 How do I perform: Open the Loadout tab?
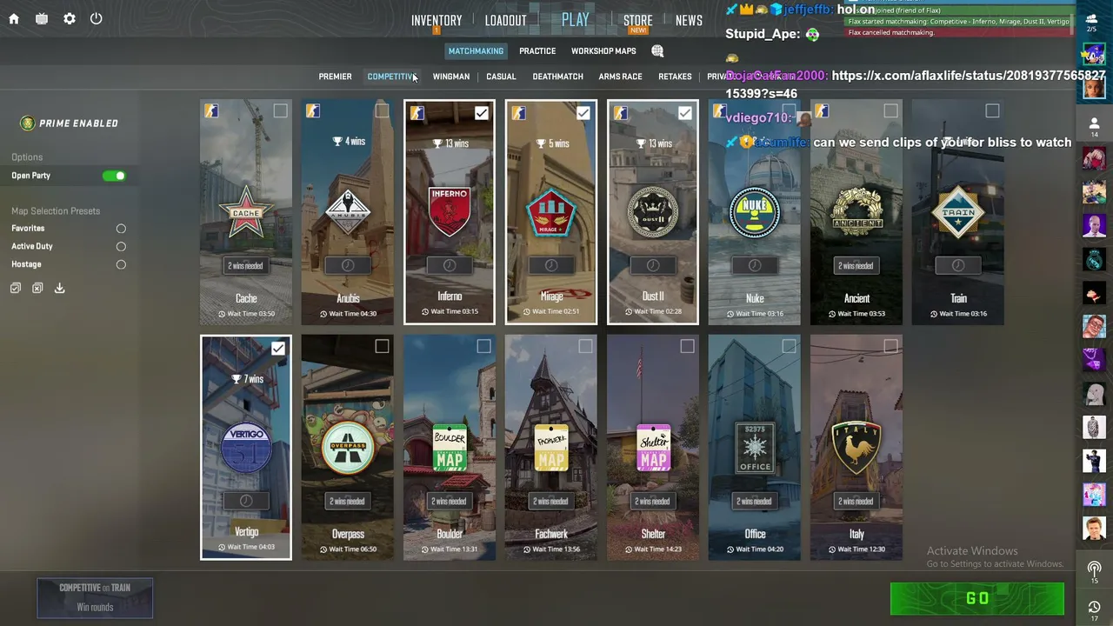505,21
